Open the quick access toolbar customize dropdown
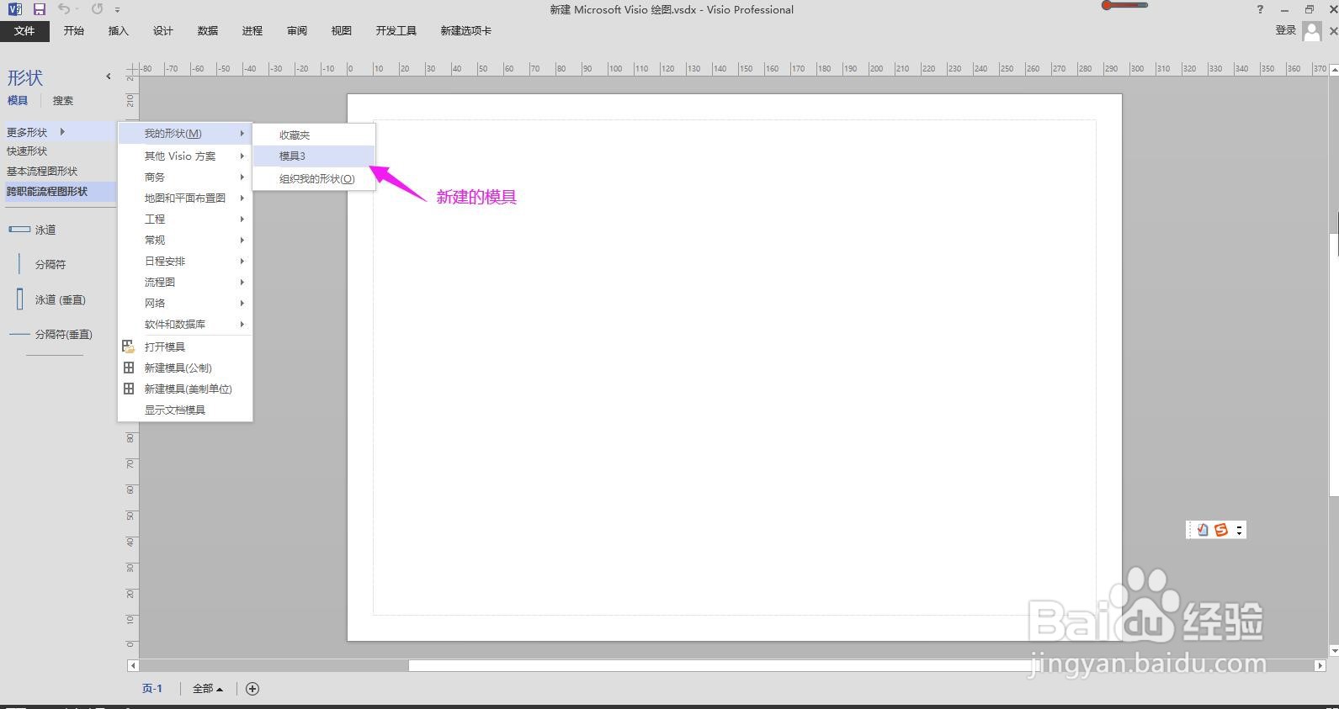This screenshot has width=1339, height=709. 117,10
